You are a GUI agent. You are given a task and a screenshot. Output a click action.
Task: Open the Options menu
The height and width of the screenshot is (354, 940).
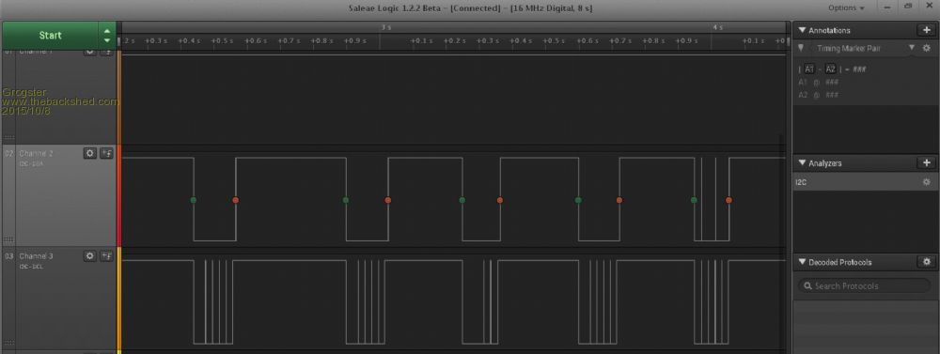tap(846, 8)
